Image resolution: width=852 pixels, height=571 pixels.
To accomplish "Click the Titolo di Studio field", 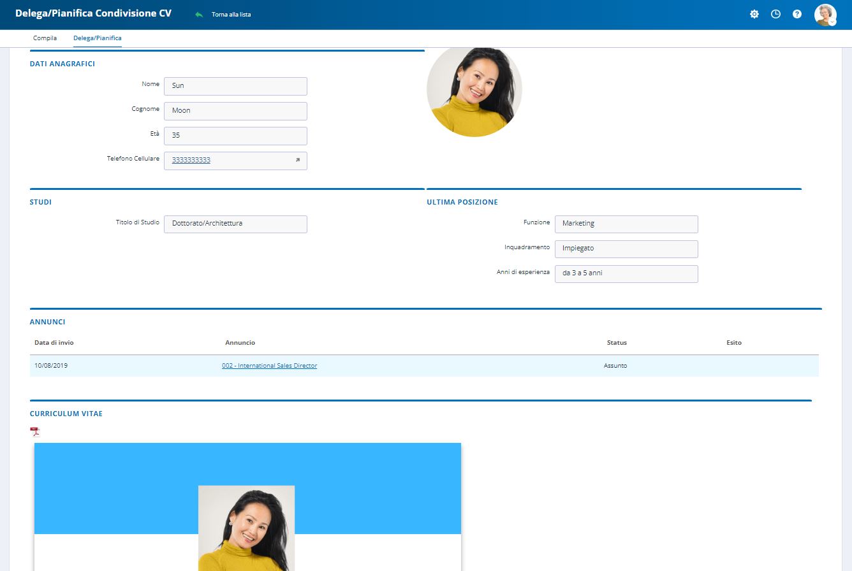I will 235,224.
